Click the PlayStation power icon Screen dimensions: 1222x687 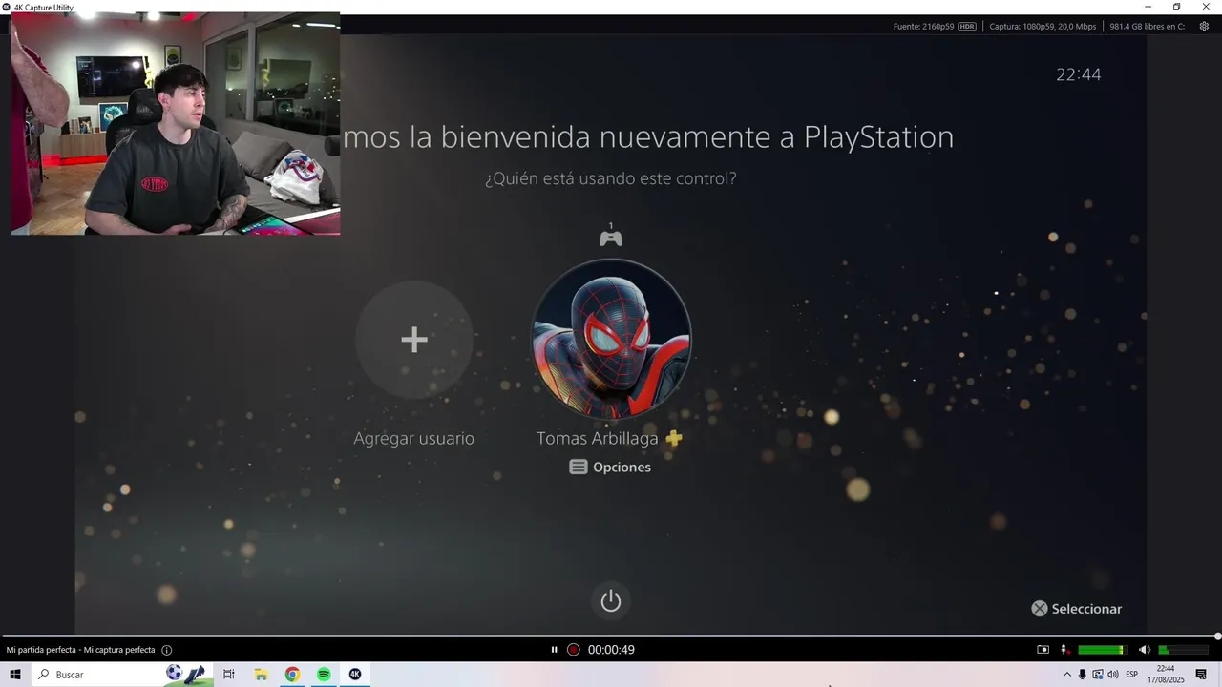(x=611, y=601)
